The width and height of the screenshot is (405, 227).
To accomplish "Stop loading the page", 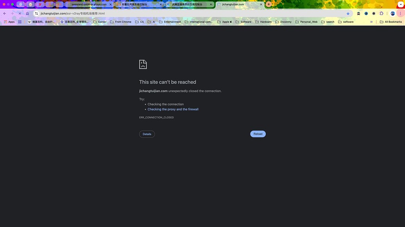I will point(20,13).
